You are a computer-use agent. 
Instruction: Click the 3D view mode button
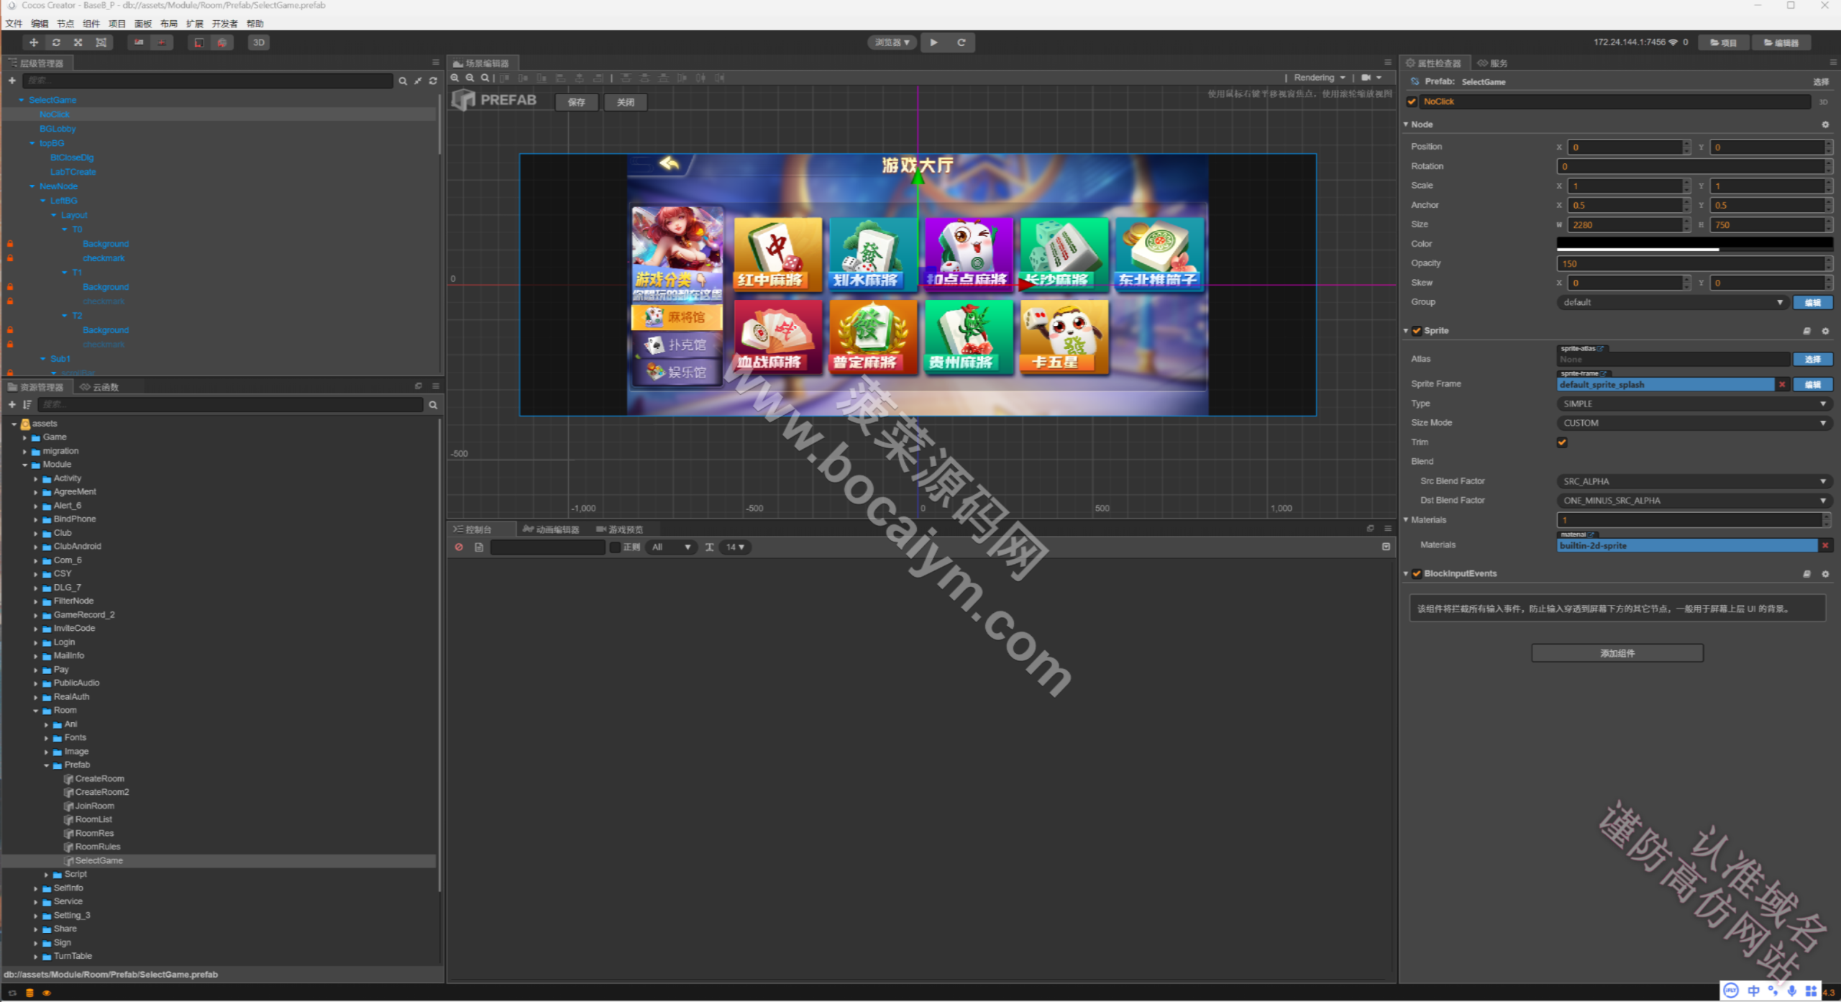click(259, 42)
